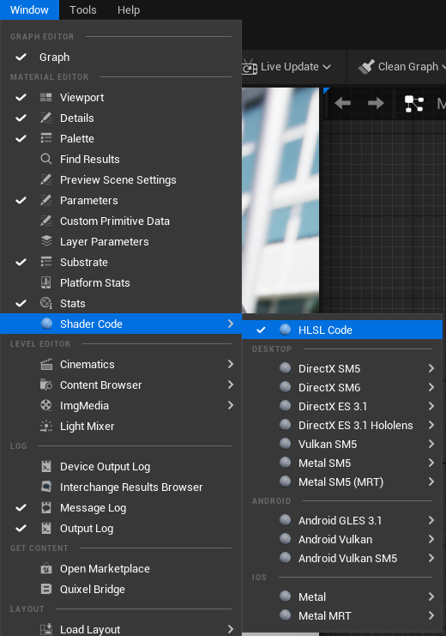
Task: Toggle the Graph panel checkmark
Action: [21, 57]
